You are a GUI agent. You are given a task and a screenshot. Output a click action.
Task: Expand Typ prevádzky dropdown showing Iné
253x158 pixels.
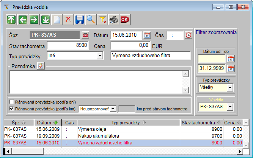[100, 56]
